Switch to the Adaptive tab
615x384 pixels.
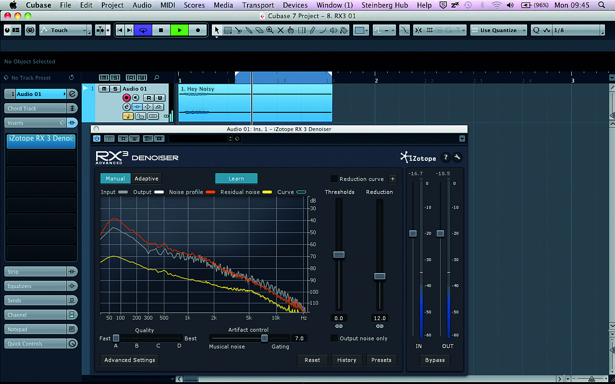[x=147, y=179]
